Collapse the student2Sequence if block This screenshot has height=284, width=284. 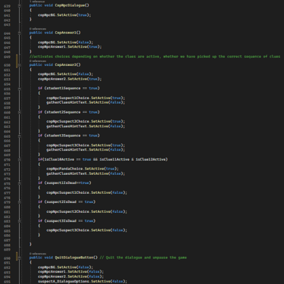[19, 112]
